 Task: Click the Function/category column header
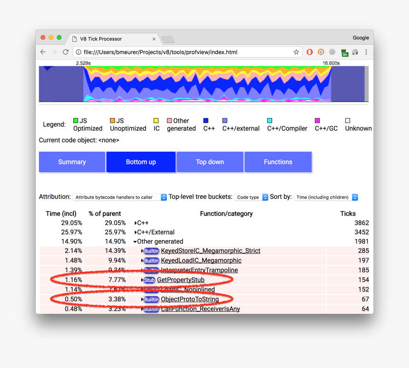tap(226, 213)
